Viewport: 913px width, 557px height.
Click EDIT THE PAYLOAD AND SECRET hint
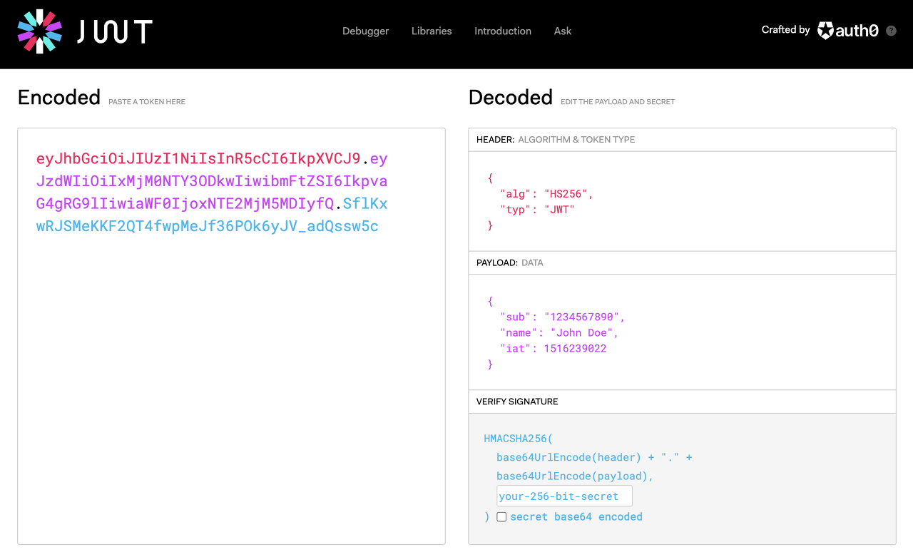click(x=618, y=102)
